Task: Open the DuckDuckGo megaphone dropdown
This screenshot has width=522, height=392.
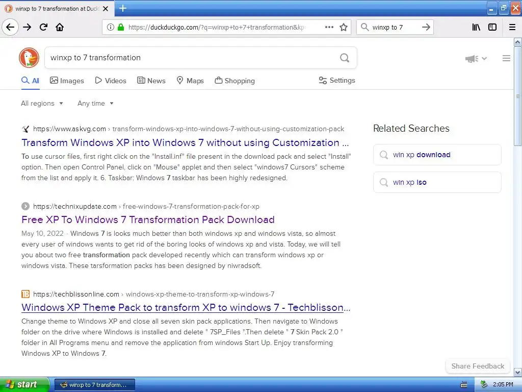Action: [x=476, y=59]
